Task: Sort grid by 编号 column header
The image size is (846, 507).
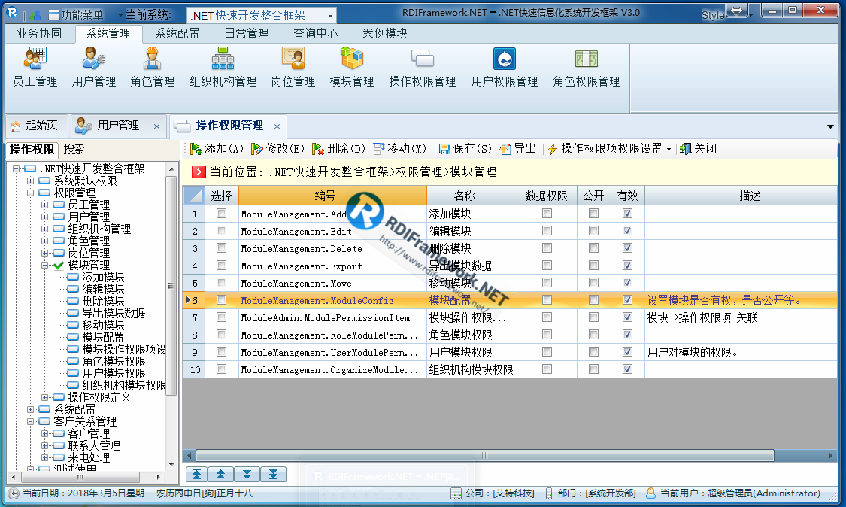Action: click(332, 196)
